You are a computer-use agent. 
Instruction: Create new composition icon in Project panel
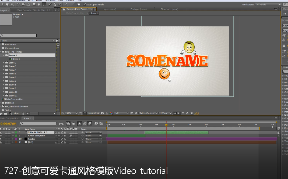pyautogui.click(x=10, y=113)
